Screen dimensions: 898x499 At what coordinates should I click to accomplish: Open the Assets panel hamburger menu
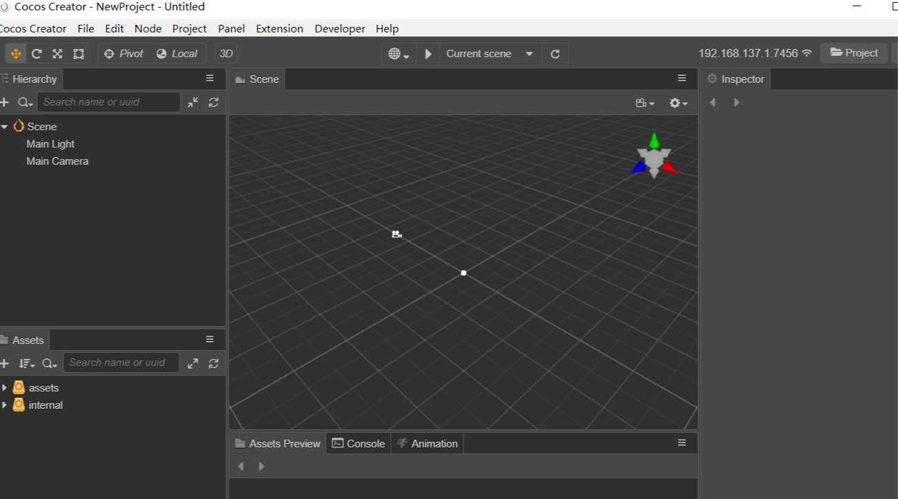[210, 339]
